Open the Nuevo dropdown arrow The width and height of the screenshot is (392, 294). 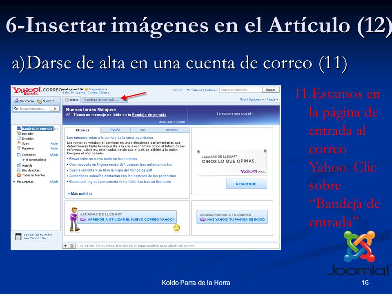click(x=53, y=101)
